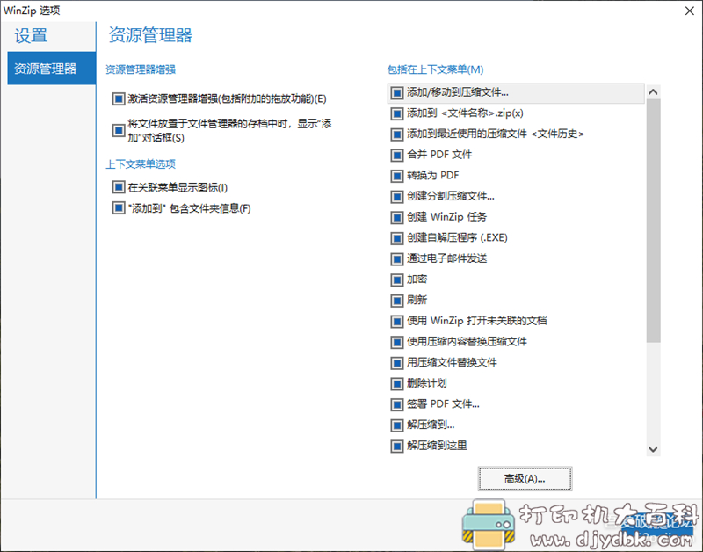This screenshot has width=703, height=552.
Task: Toggle 添加到 <文件名称>.zip checkbox
Action: coord(397,113)
